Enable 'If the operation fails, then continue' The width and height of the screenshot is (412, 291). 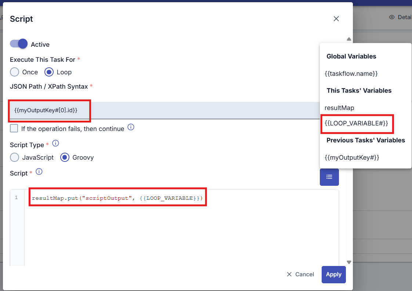[x=14, y=128]
